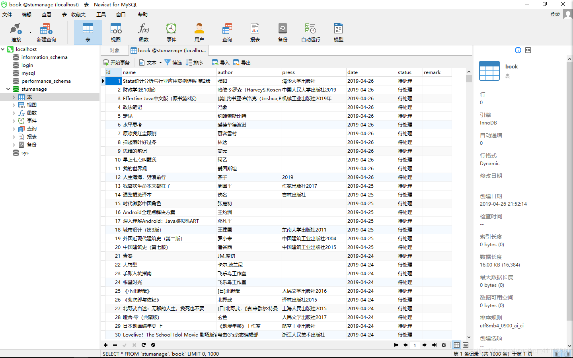Open the 收藏夹 menu
This screenshot has height=358, width=573.
(x=78, y=15)
